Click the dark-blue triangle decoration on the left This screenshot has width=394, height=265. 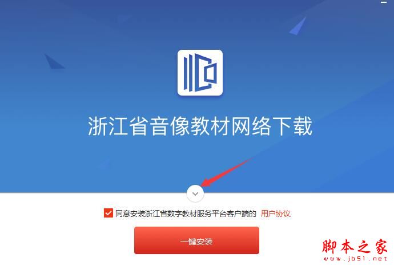coord(54,61)
